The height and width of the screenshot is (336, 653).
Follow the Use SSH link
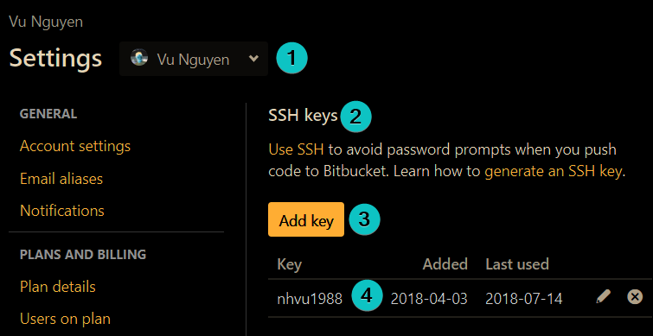click(x=296, y=149)
